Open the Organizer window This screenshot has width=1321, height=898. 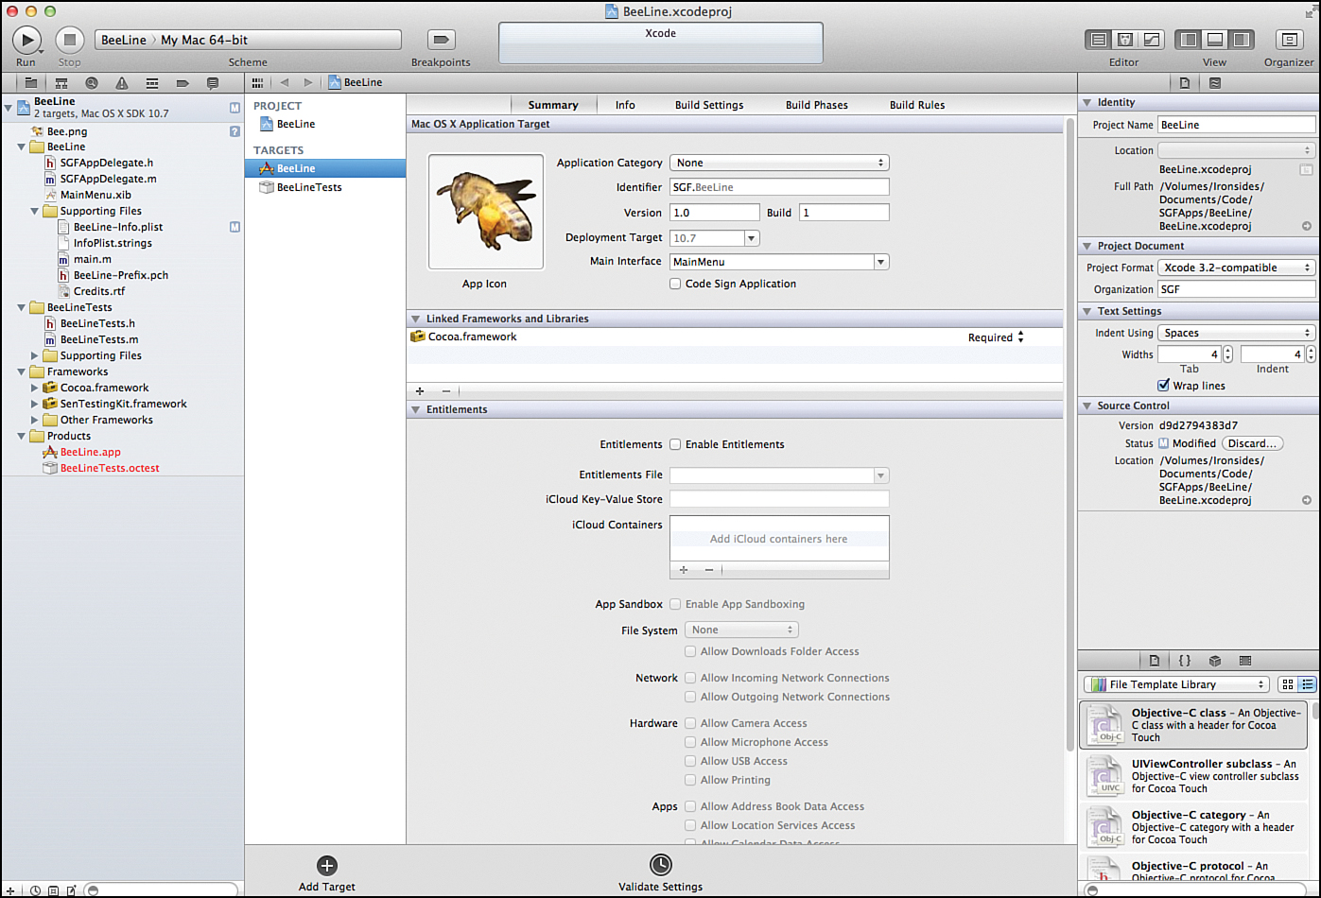(x=1289, y=40)
